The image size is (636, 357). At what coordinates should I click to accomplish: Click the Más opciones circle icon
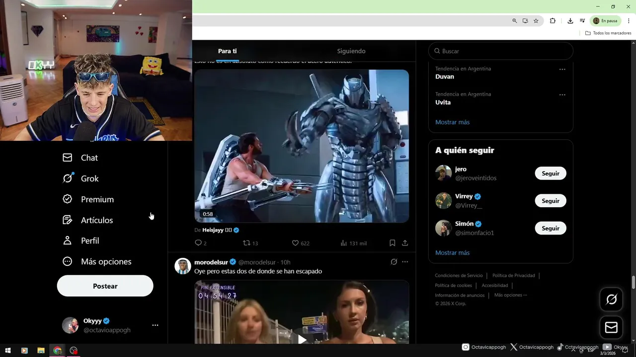tap(68, 261)
